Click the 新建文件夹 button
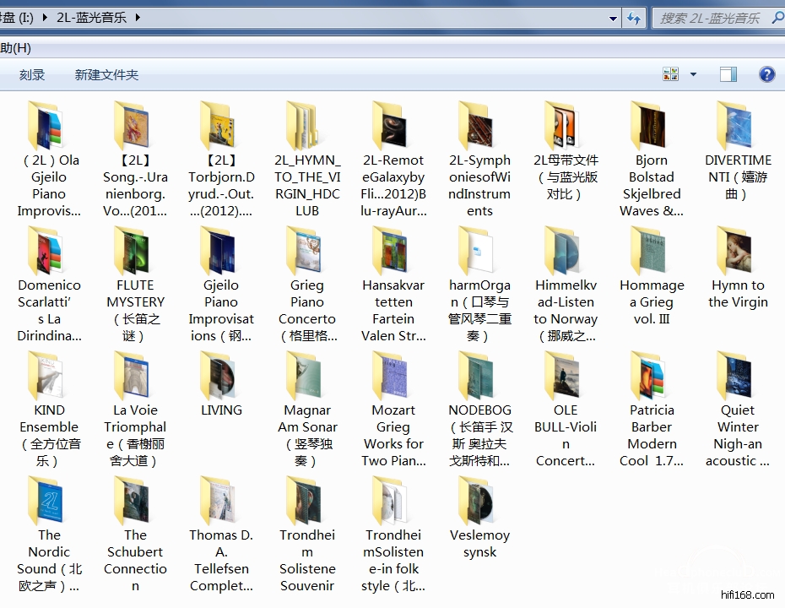Image resolution: width=785 pixels, height=608 pixels. (106, 75)
